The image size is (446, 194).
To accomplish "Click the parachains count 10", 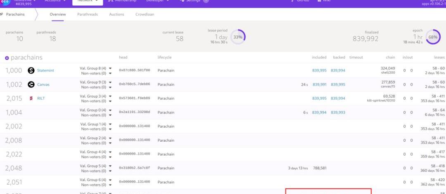I will [19, 39].
